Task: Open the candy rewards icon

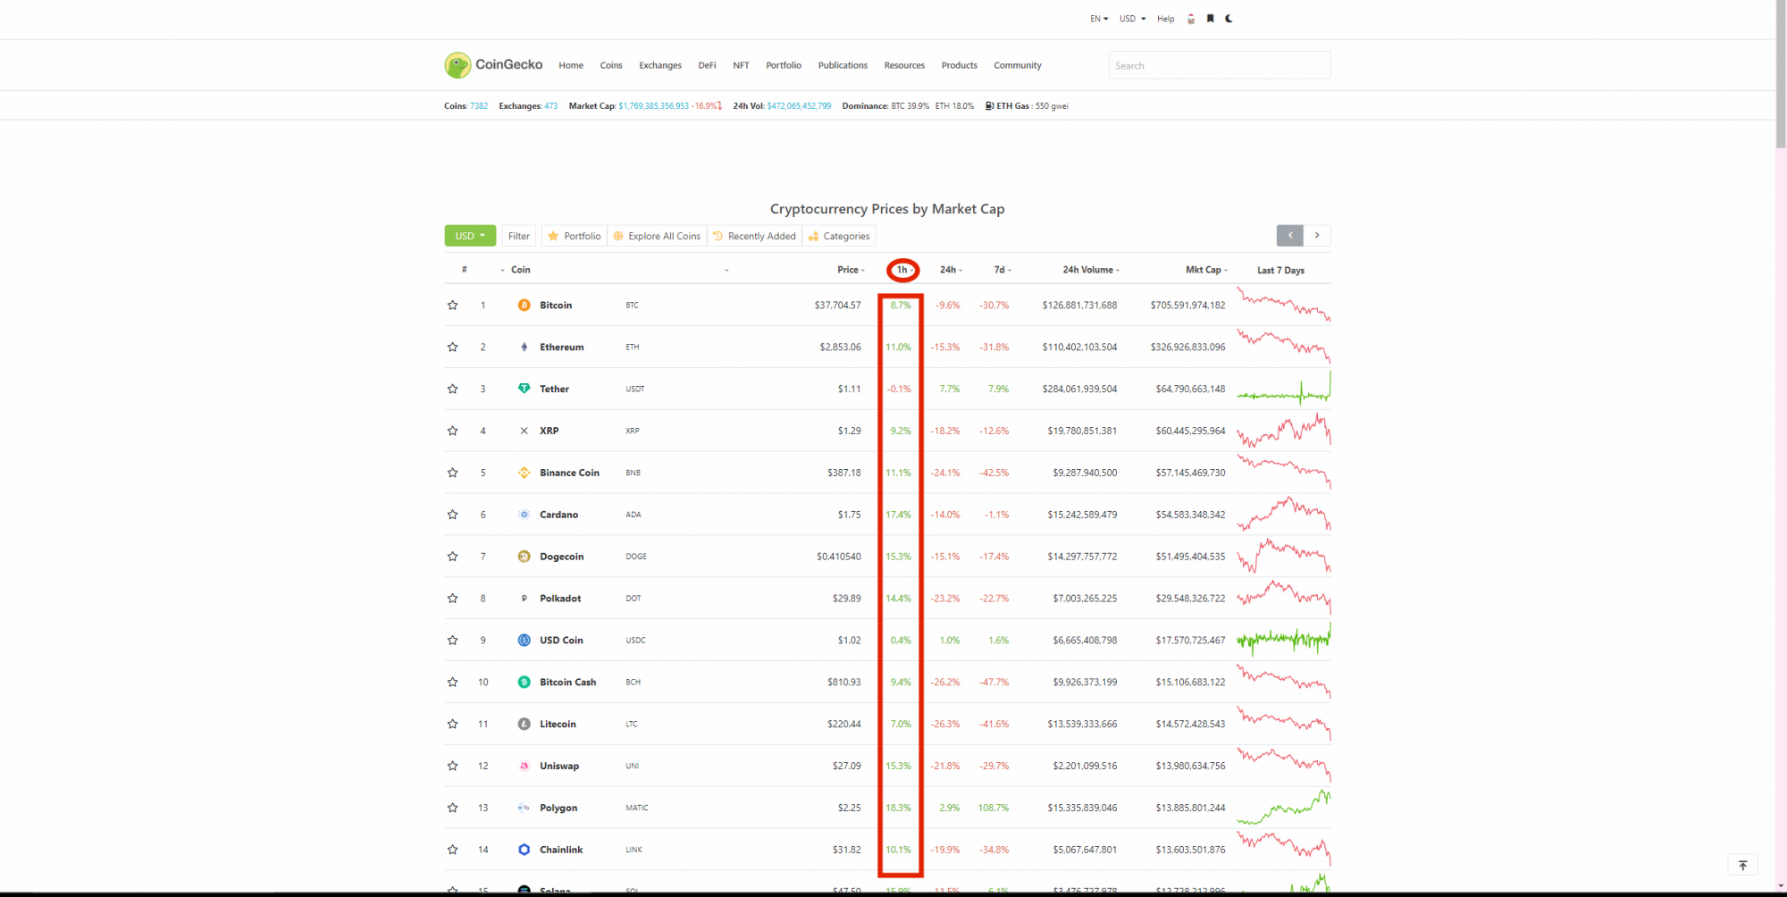Action: [x=1191, y=19]
